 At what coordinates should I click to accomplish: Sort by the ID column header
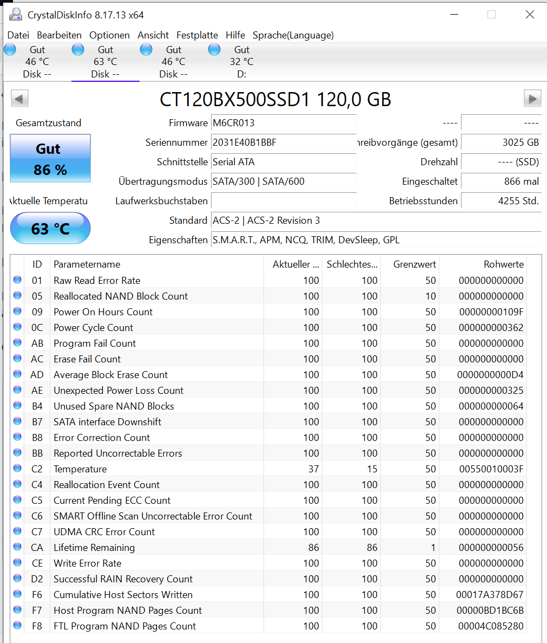[37, 264]
